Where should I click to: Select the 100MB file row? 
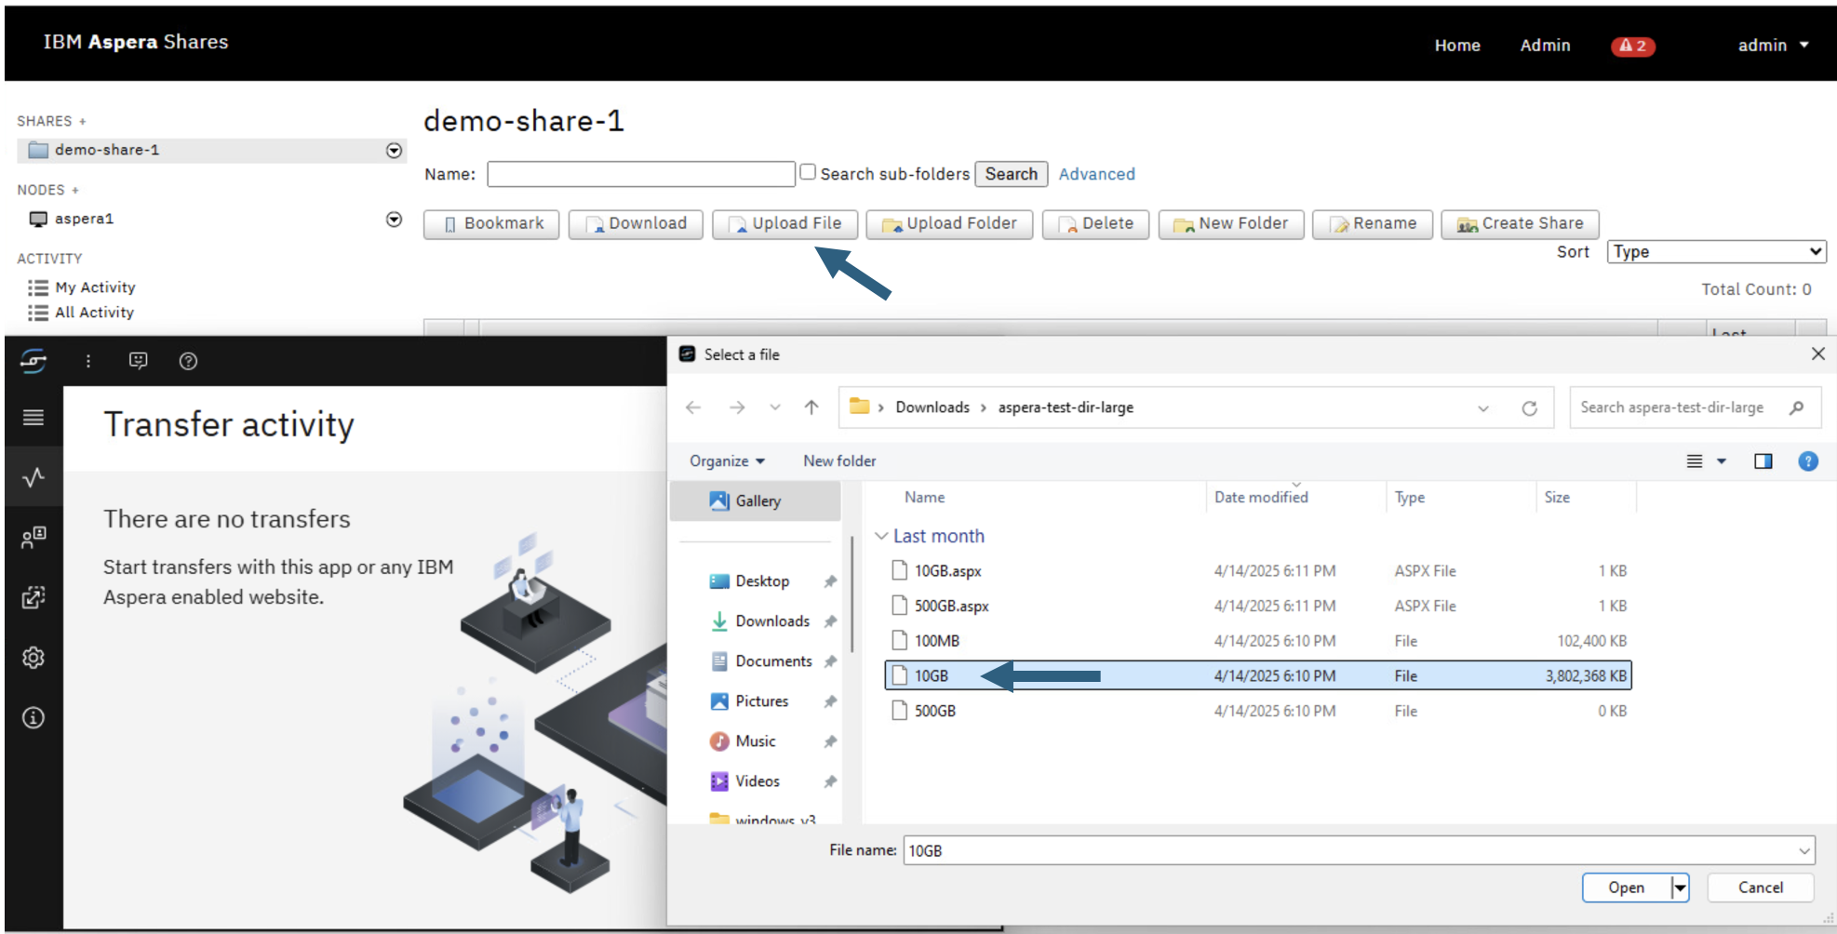click(x=1258, y=641)
